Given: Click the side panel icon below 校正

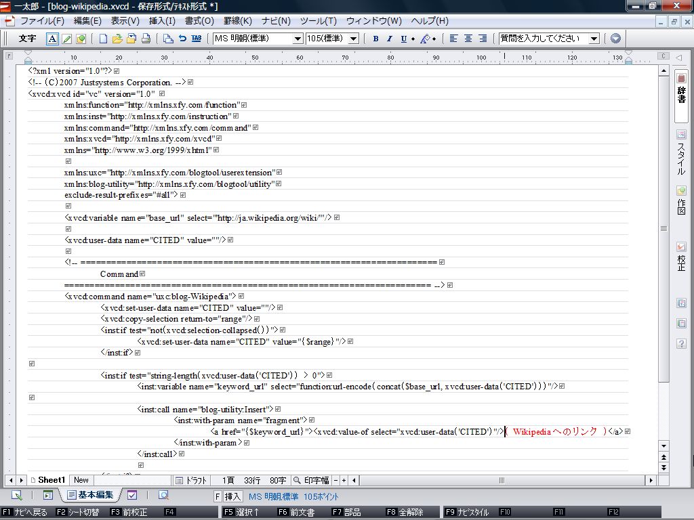Looking at the screenshot, I should pyautogui.click(x=682, y=303).
